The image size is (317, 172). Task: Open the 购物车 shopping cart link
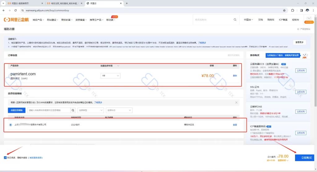point(271,20)
